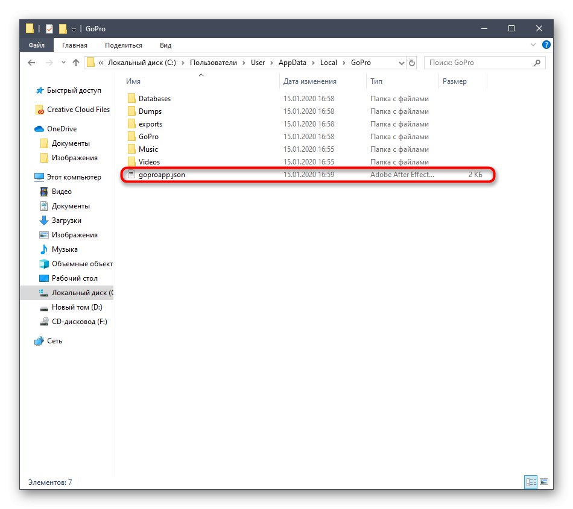The width and height of the screenshot is (573, 509).
Task: Open Новый том (D:) drive
Action: click(77, 307)
